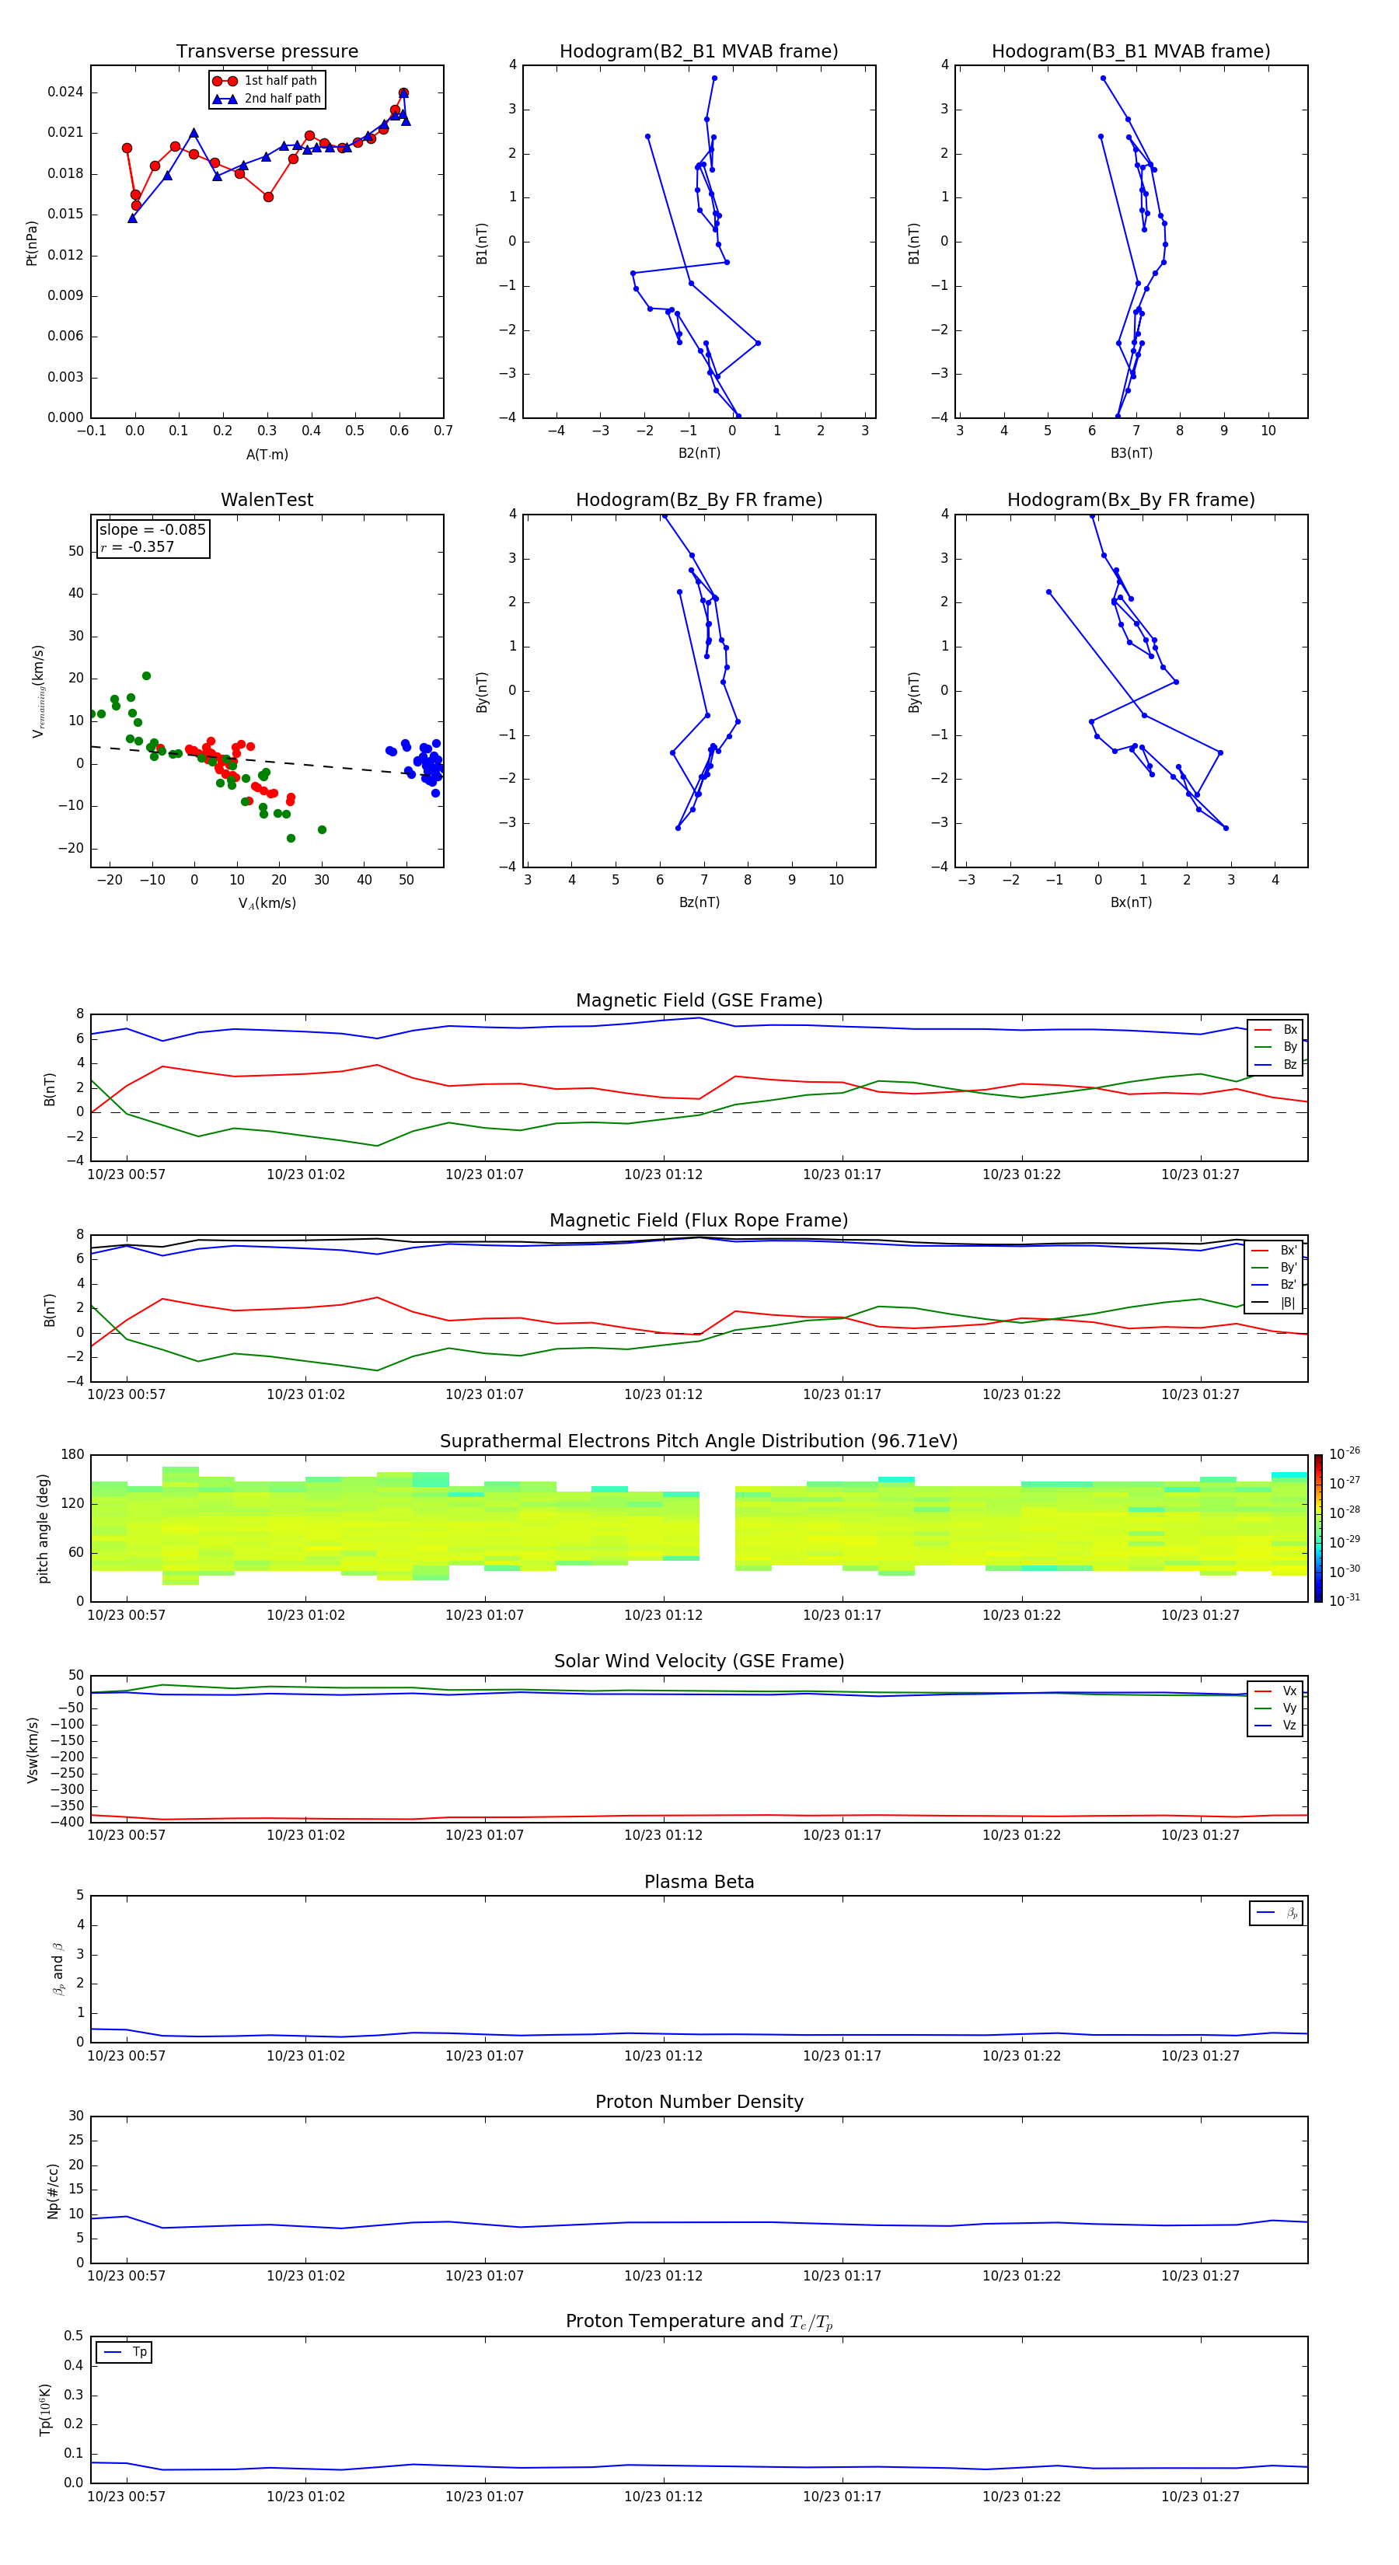The image size is (1399, 2565).
Task: Click the 10^-31 color bar label
Action: tap(1345, 1600)
